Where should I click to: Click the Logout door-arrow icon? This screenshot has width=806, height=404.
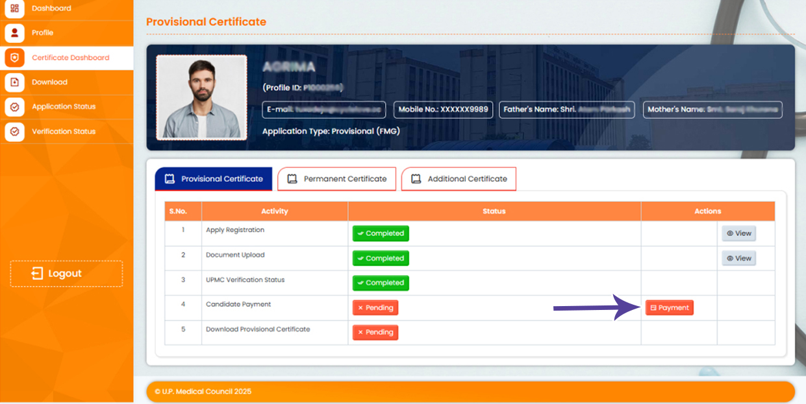(37, 274)
